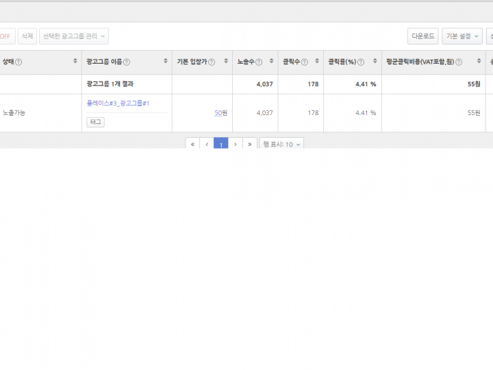
Task: Go to the first page
Action: pos(192,145)
